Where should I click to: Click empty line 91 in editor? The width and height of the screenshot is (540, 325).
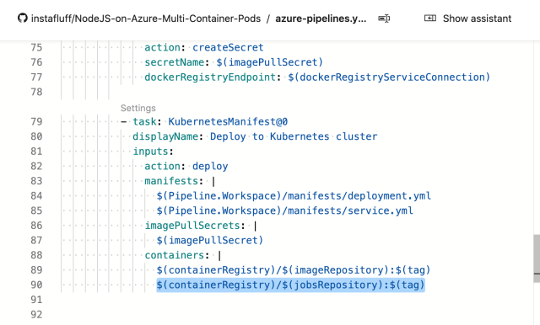276,300
